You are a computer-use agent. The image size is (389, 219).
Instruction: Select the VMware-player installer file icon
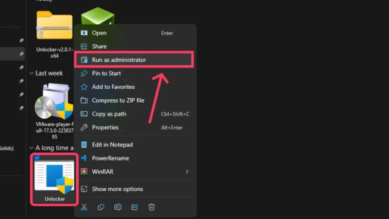tap(54, 102)
